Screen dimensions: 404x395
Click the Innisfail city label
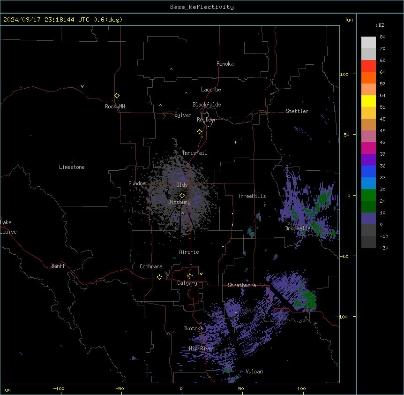(195, 153)
